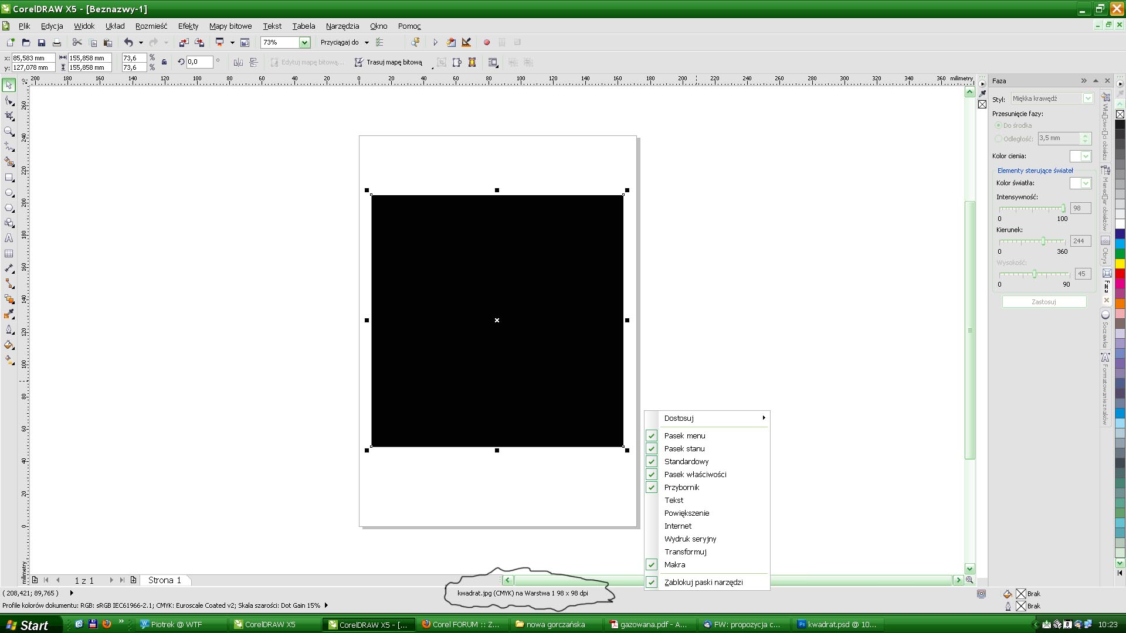Viewport: 1126px width, 633px height.
Task: Select the Ellipse tool
Action: coord(9,193)
